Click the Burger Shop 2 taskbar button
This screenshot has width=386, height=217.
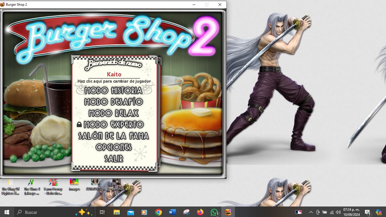pos(228,212)
